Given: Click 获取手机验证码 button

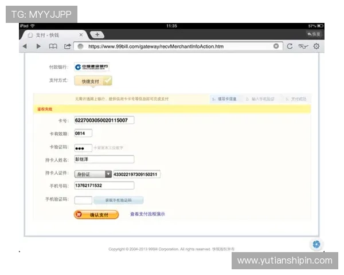Looking at the screenshot, I should pos(119,200).
